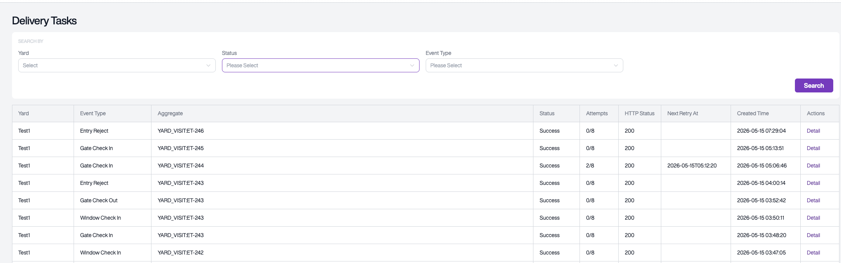Click the Delivery Tasks page heading

44,20
